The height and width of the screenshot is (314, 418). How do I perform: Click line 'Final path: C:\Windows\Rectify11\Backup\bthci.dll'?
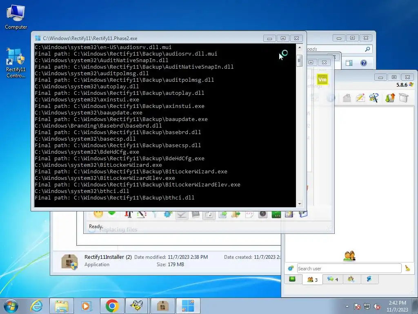coord(115,197)
